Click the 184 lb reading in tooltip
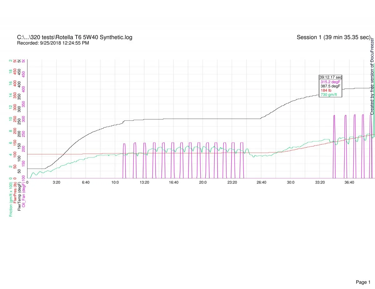This screenshot has height=289, width=375. tap(326, 90)
